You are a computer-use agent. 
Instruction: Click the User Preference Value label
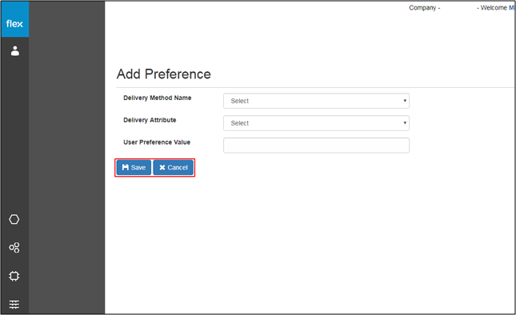[157, 142]
